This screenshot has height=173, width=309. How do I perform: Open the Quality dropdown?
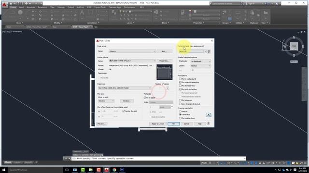point(201,66)
